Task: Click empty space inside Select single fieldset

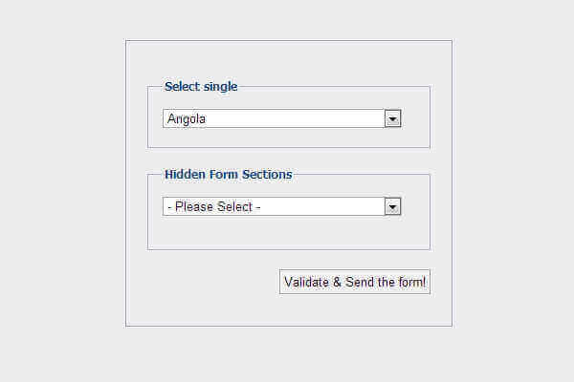Action: (x=287, y=138)
